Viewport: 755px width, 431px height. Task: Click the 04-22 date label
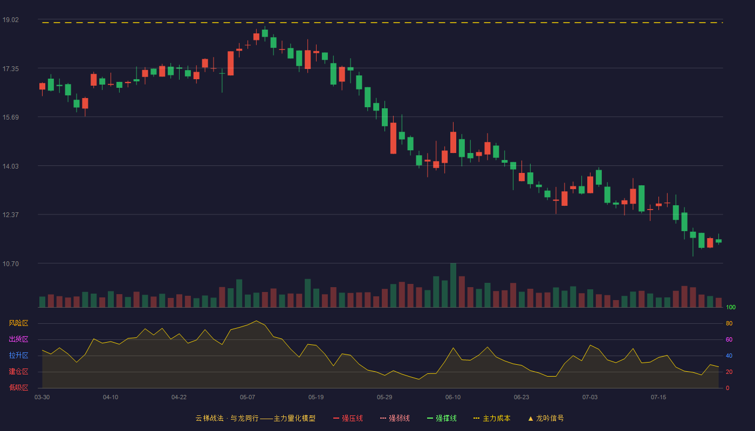click(x=179, y=397)
